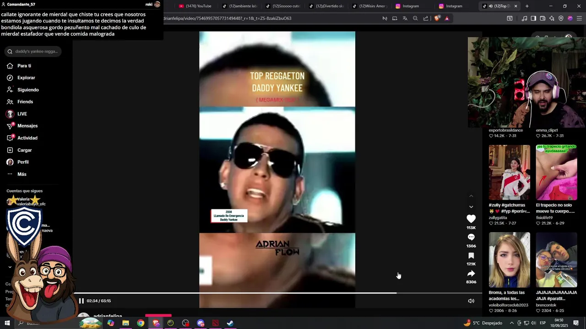Open Chrome from the taskbar

coord(141,323)
